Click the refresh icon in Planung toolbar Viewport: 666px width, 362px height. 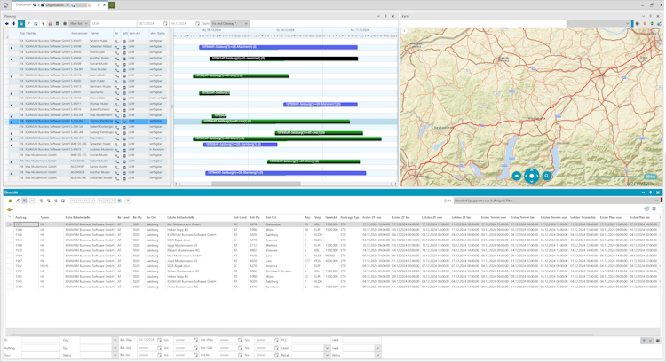pos(36,23)
